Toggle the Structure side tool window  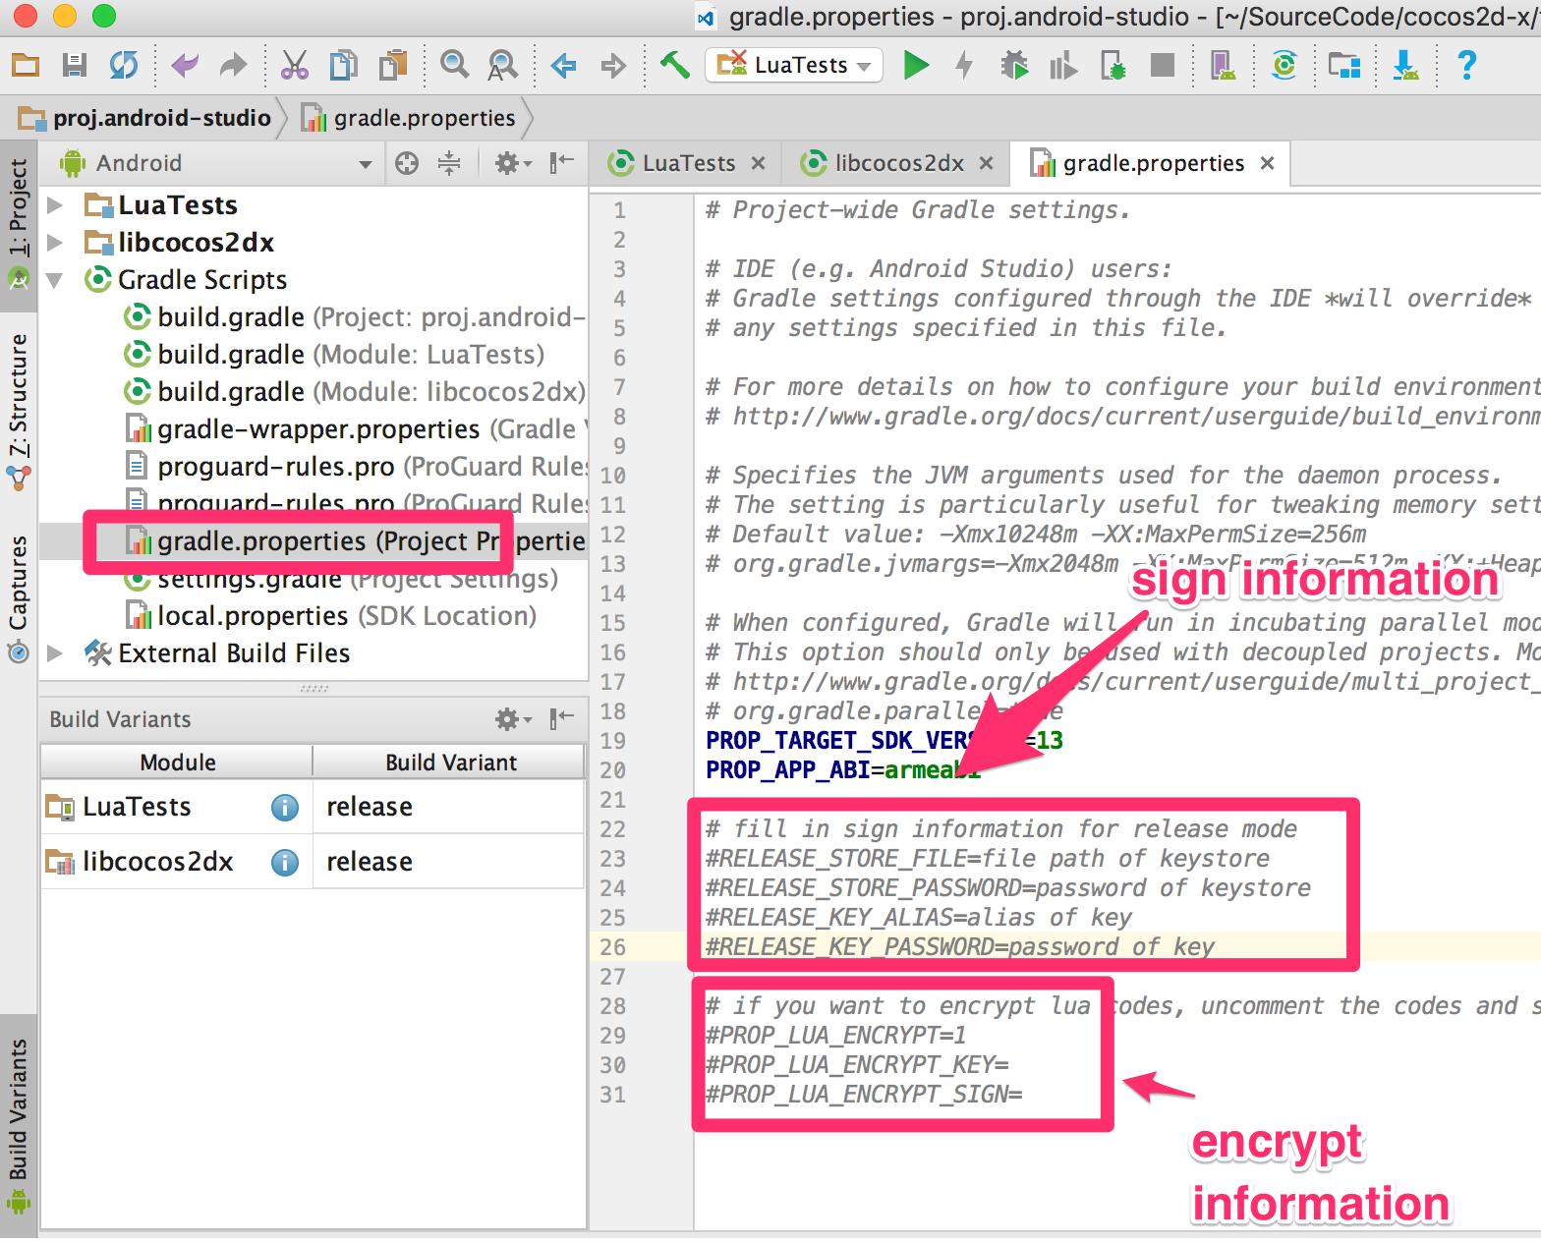click(19, 410)
